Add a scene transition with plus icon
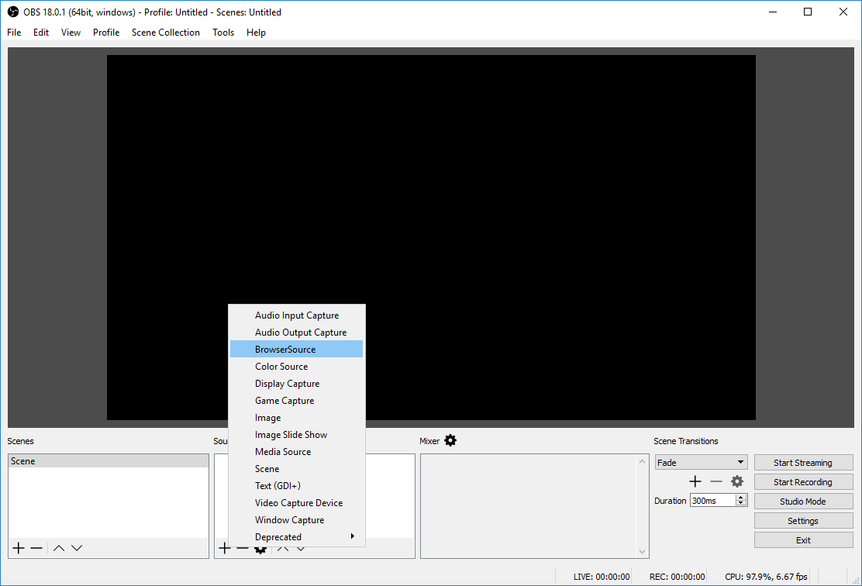 click(695, 481)
